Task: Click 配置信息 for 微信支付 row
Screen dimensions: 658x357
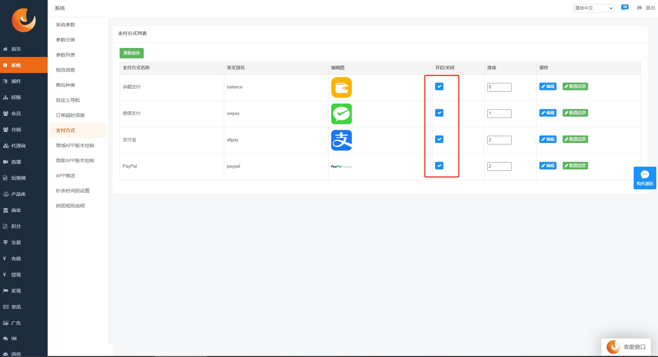Action: pos(575,113)
